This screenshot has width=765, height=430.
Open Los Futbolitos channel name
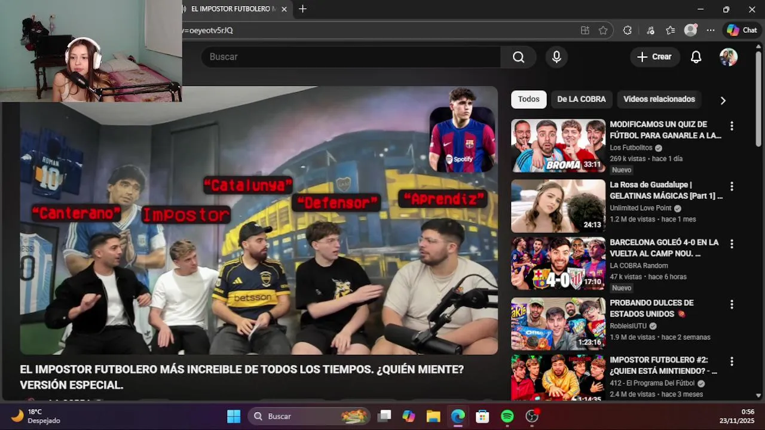631,148
